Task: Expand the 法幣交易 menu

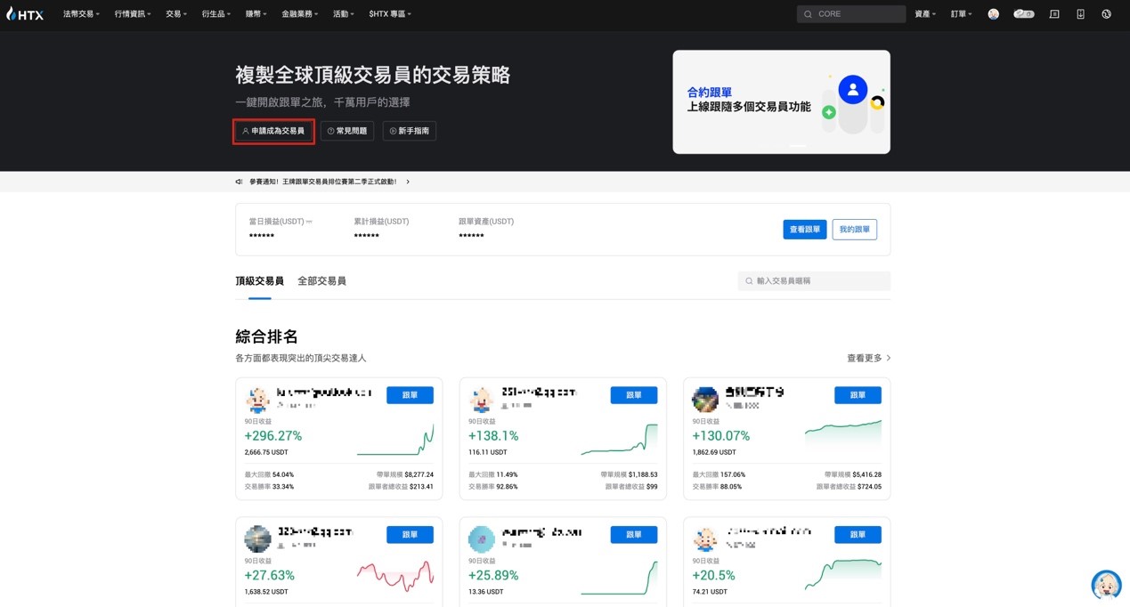Action: tap(81, 14)
